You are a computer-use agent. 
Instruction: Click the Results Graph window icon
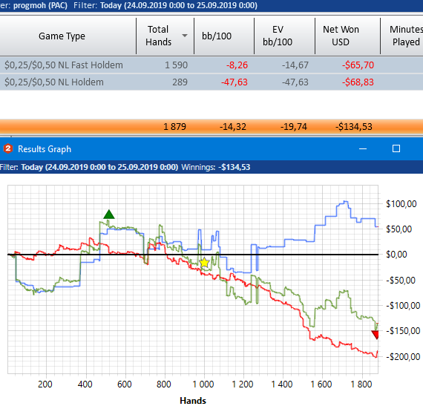click(x=8, y=148)
